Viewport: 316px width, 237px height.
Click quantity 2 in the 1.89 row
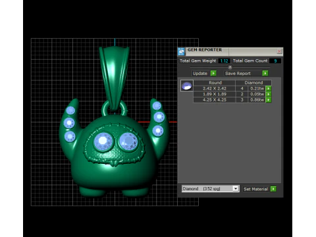click(x=242, y=94)
